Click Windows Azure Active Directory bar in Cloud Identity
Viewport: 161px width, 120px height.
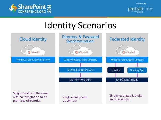pos(33,60)
